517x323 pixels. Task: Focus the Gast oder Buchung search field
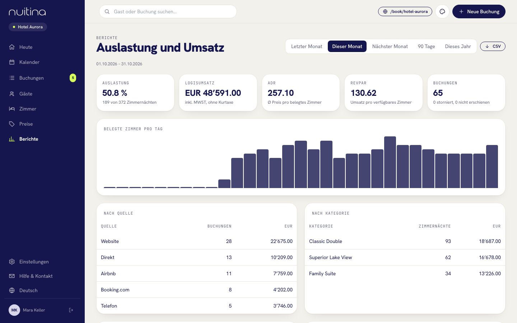168,11
